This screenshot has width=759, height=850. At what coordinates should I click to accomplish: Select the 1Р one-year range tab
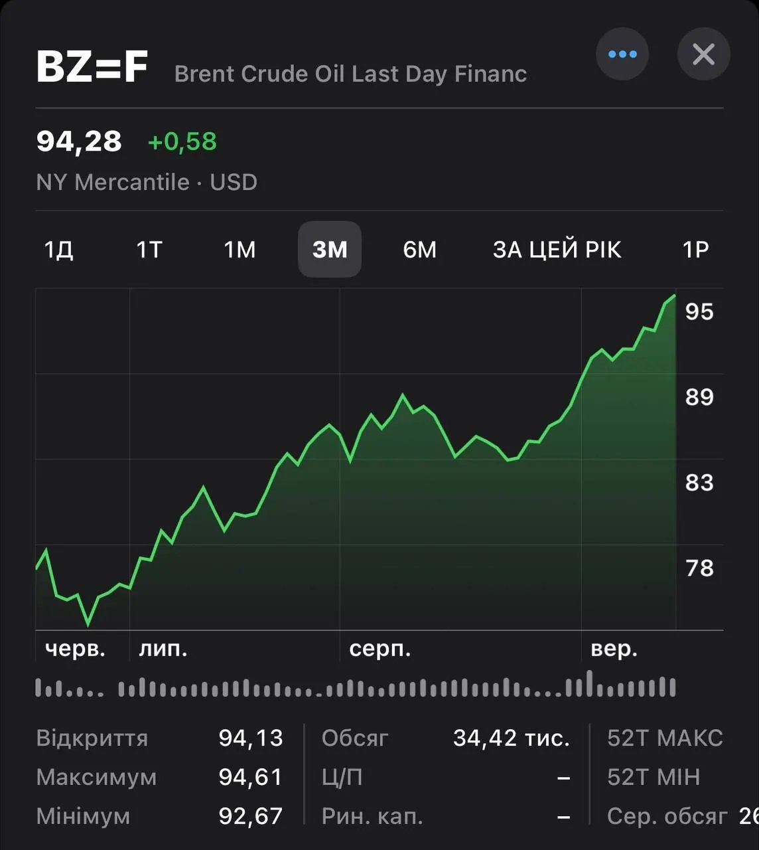695,250
